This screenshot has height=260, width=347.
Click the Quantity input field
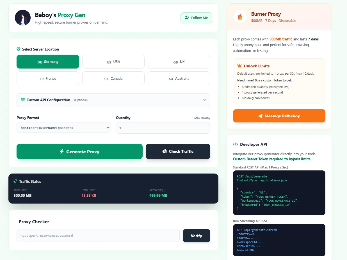[x=163, y=128]
